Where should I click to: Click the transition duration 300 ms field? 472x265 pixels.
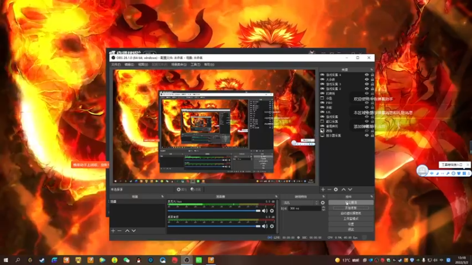point(304,208)
